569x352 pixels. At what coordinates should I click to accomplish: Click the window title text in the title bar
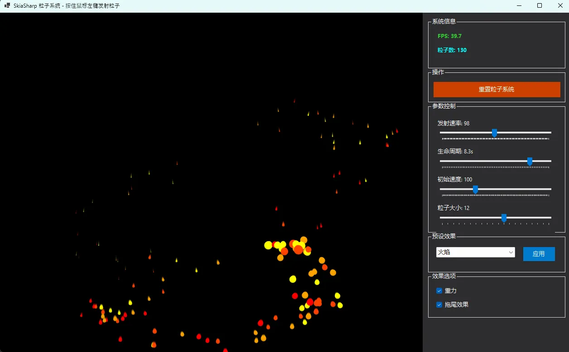(67, 6)
